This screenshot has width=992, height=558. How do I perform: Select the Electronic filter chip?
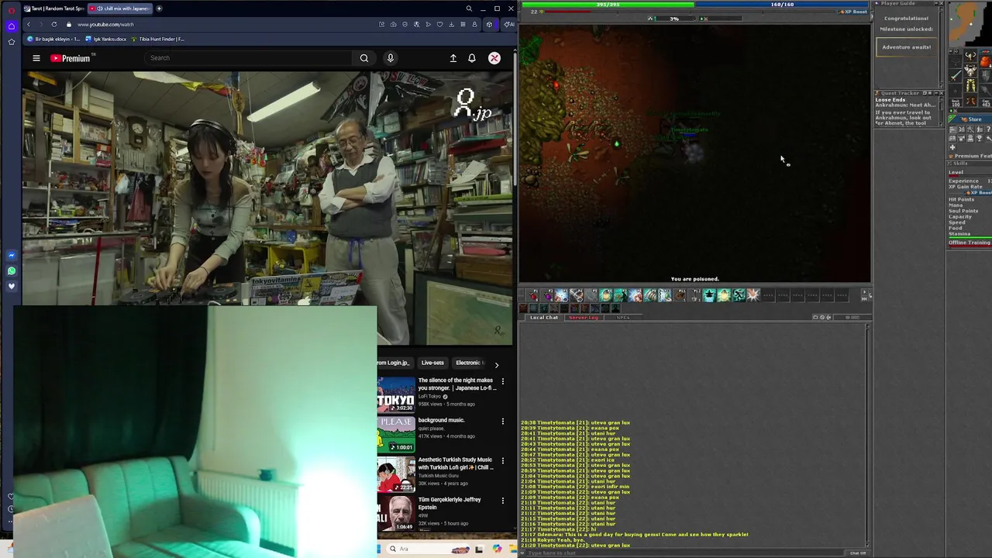[x=469, y=363]
